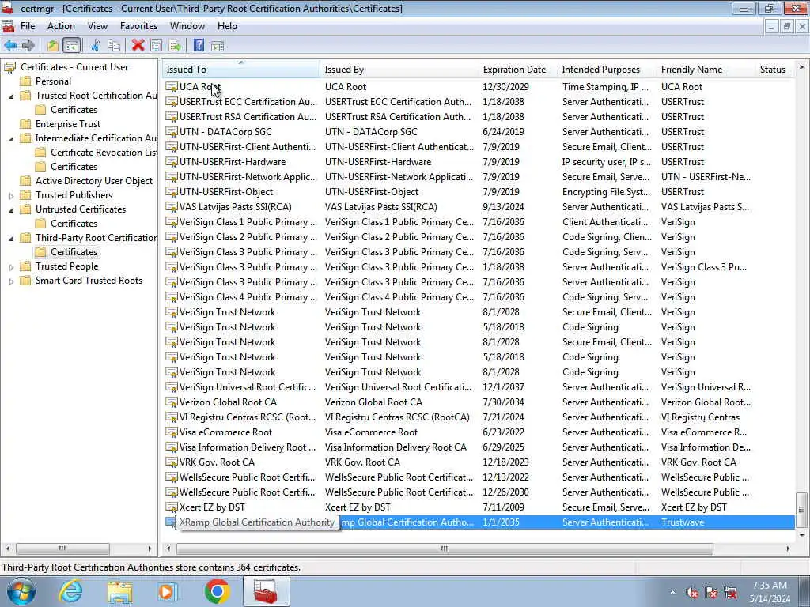Click the Cut scissors toolbar icon
The height and width of the screenshot is (607, 810).
point(96,45)
